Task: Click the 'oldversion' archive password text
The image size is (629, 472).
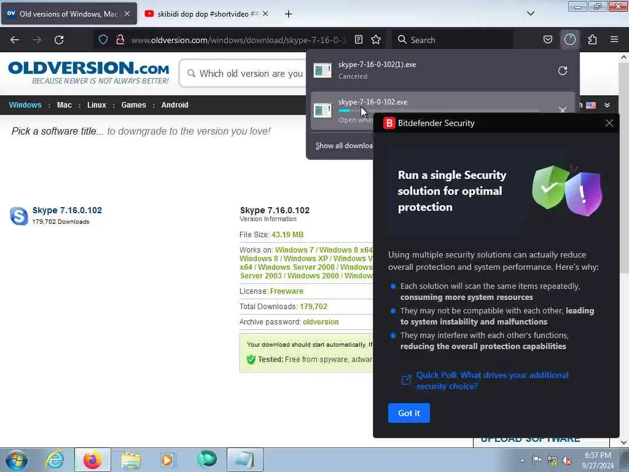Action: [321, 322]
